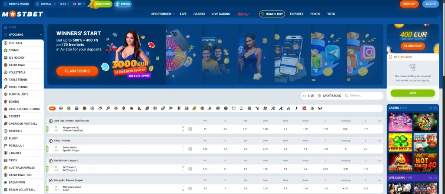Go to Poker in top navigation
The width and height of the screenshot is (445, 194).
pos(315,14)
